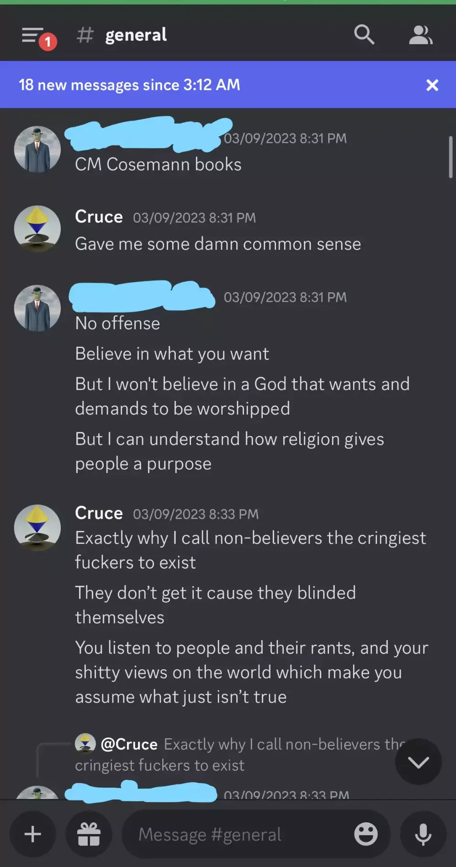The image size is (456, 867).
Task: Tap Cruce username at 8:33 PM
Action: (x=99, y=513)
